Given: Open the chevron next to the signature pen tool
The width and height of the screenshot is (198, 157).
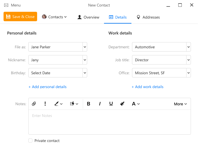Looking at the screenshot, I should click(61, 104).
